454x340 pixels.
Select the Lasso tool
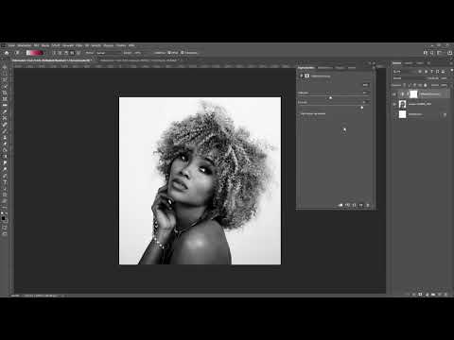click(x=5, y=80)
